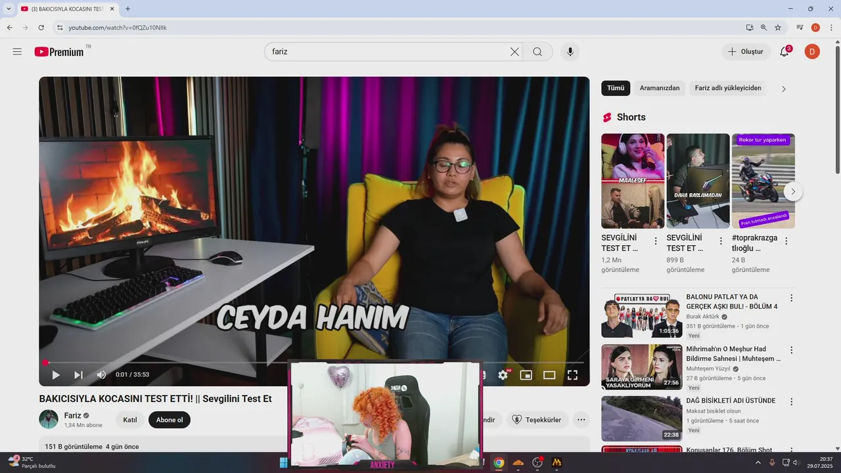This screenshot has height=473, width=841.
Task: Clear the search box with X icon
Action: pos(514,52)
